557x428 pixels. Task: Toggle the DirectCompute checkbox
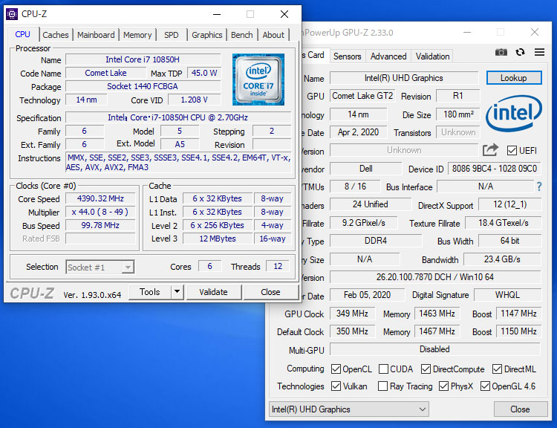pyautogui.click(x=426, y=369)
